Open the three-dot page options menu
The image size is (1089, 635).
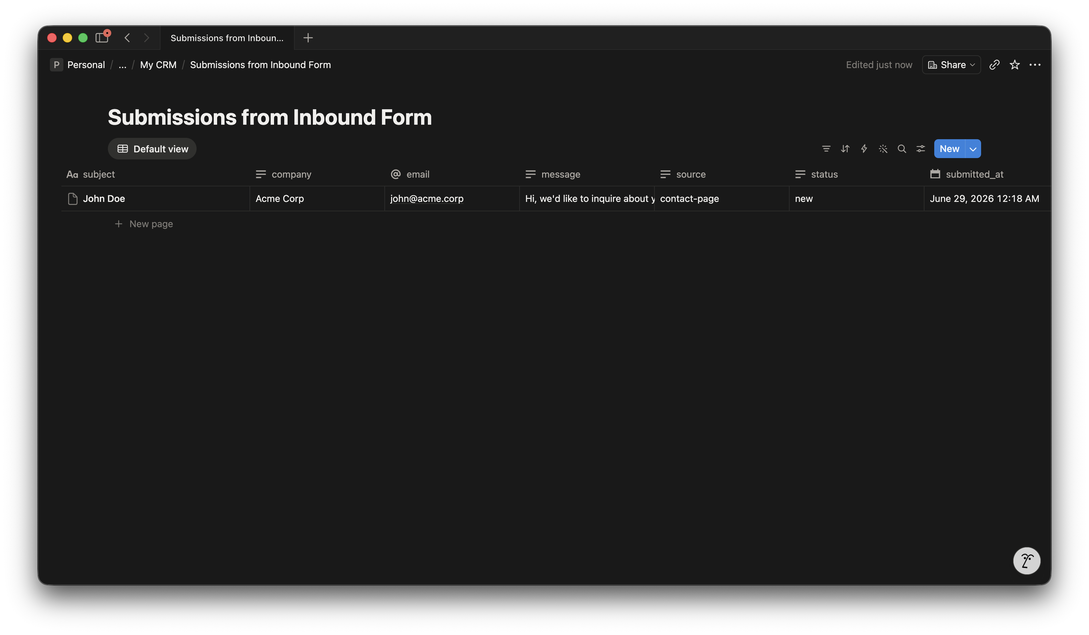tap(1034, 64)
